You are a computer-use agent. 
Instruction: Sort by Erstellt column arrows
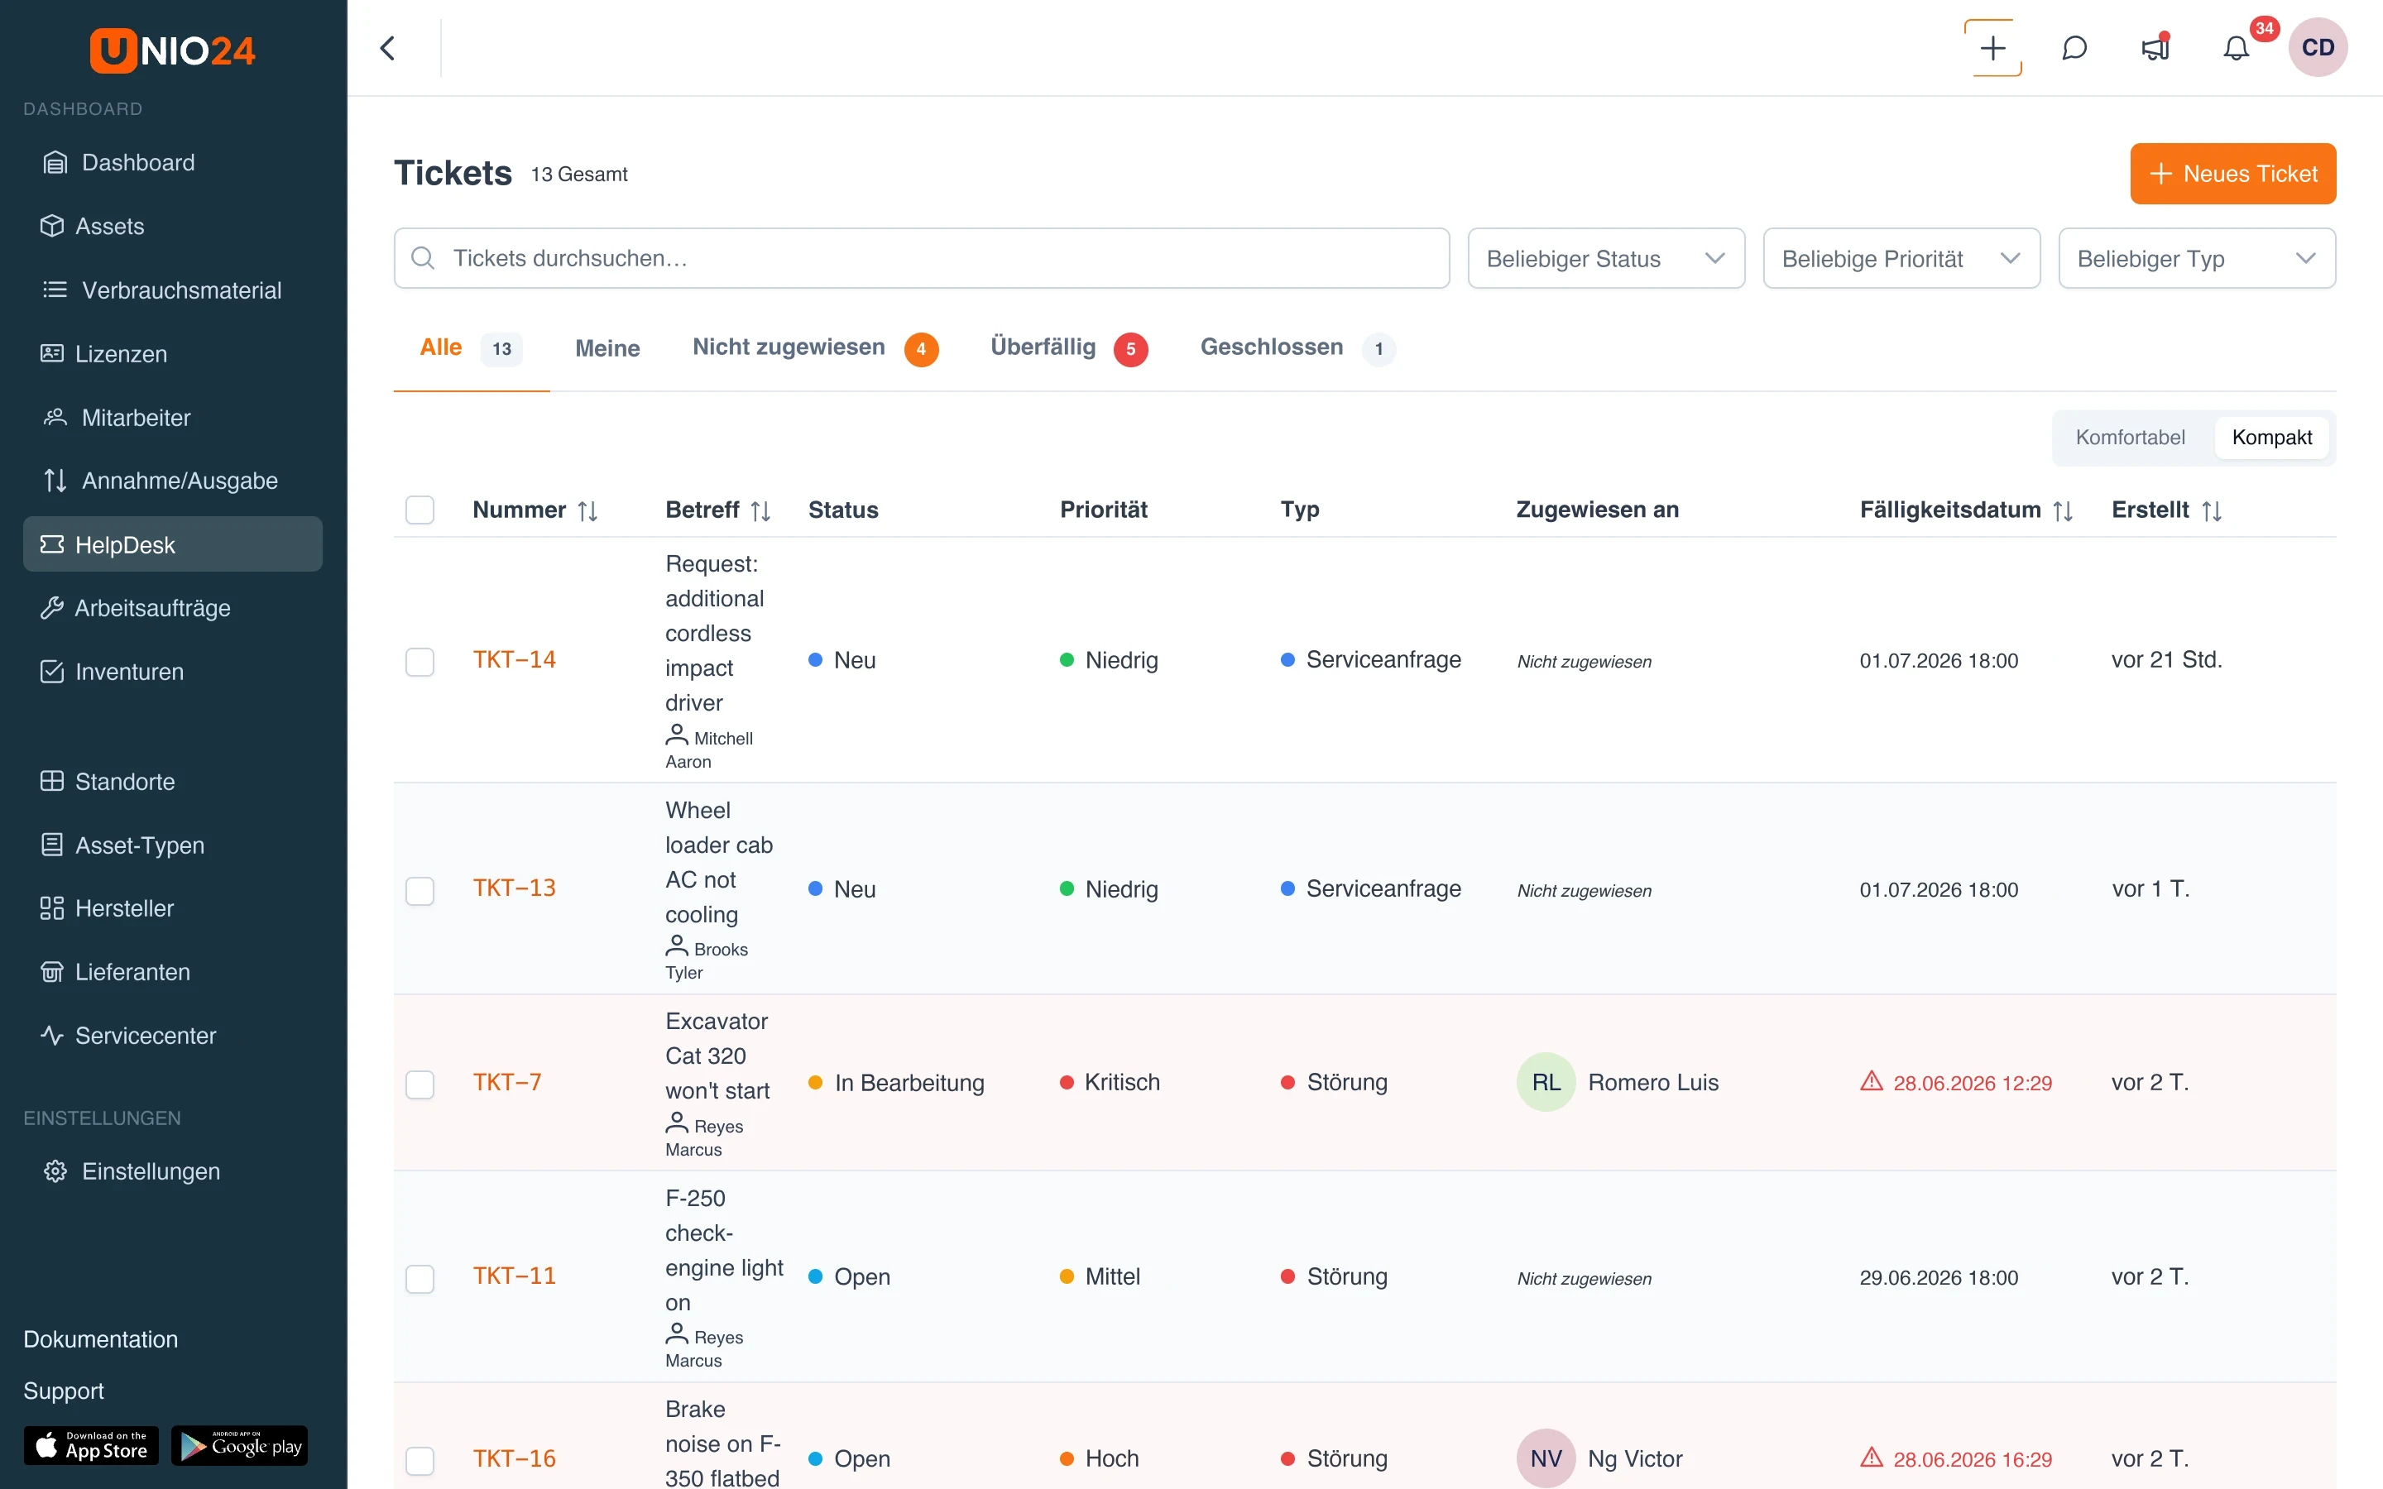click(x=2212, y=511)
